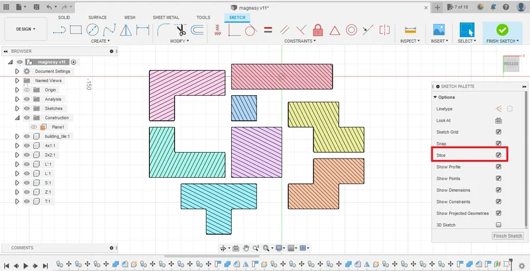Select the Trim scissors tool
Image resolution: width=530 pixels, height=271 pixels.
181,30
